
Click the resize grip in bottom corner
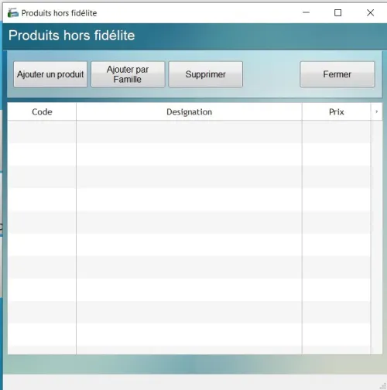pyautogui.click(x=383, y=386)
